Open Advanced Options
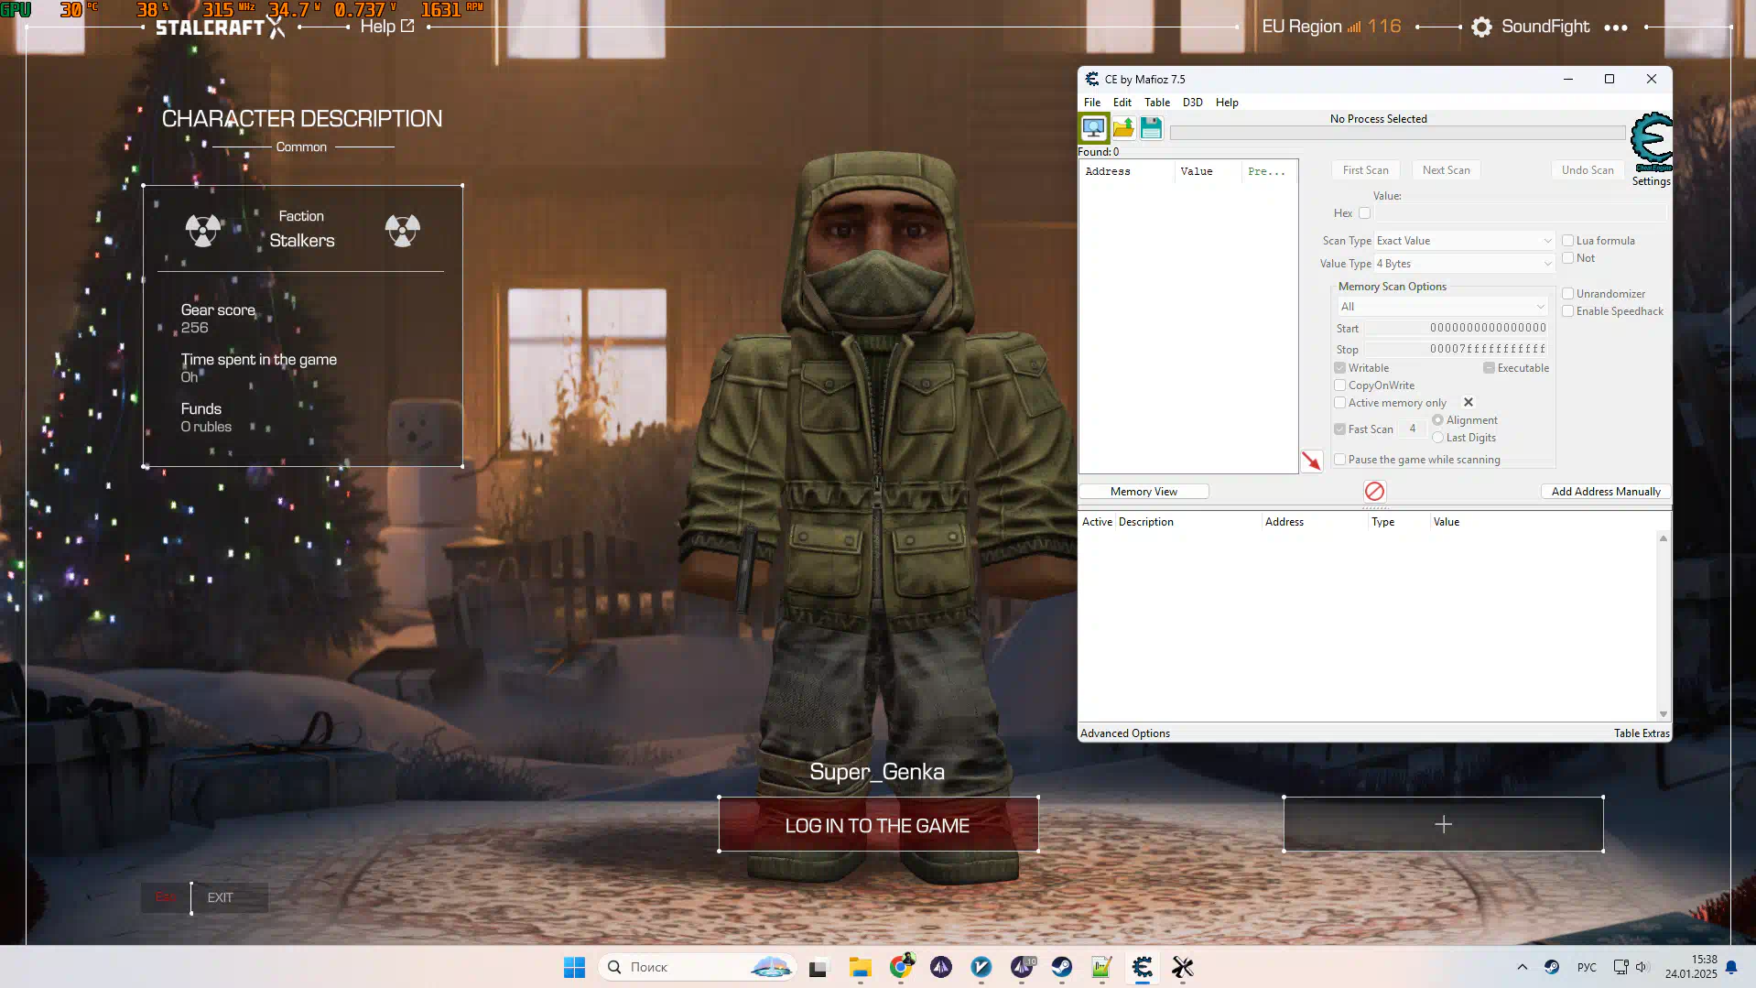The width and height of the screenshot is (1756, 988). point(1125,733)
